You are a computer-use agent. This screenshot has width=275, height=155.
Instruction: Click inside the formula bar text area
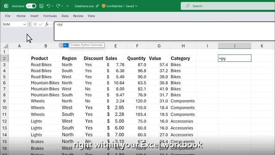pyautogui.click(x=164, y=31)
